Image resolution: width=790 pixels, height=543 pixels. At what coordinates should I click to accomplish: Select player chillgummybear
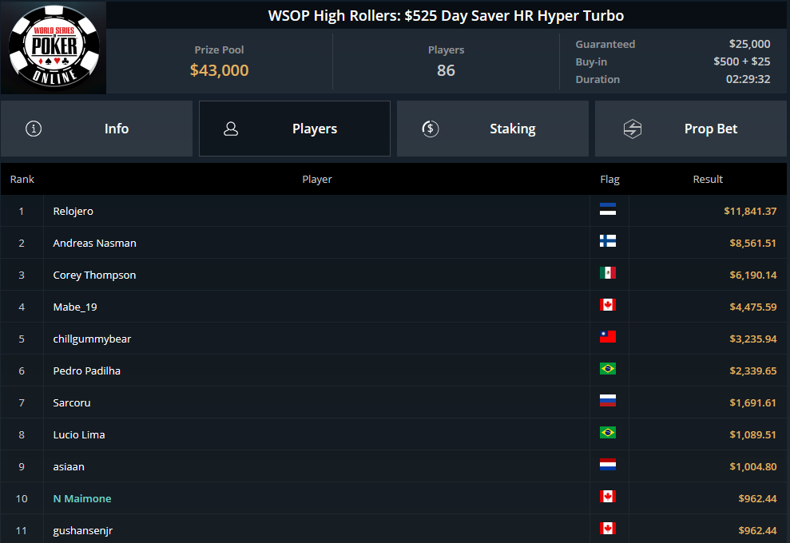click(x=92, y=339)
